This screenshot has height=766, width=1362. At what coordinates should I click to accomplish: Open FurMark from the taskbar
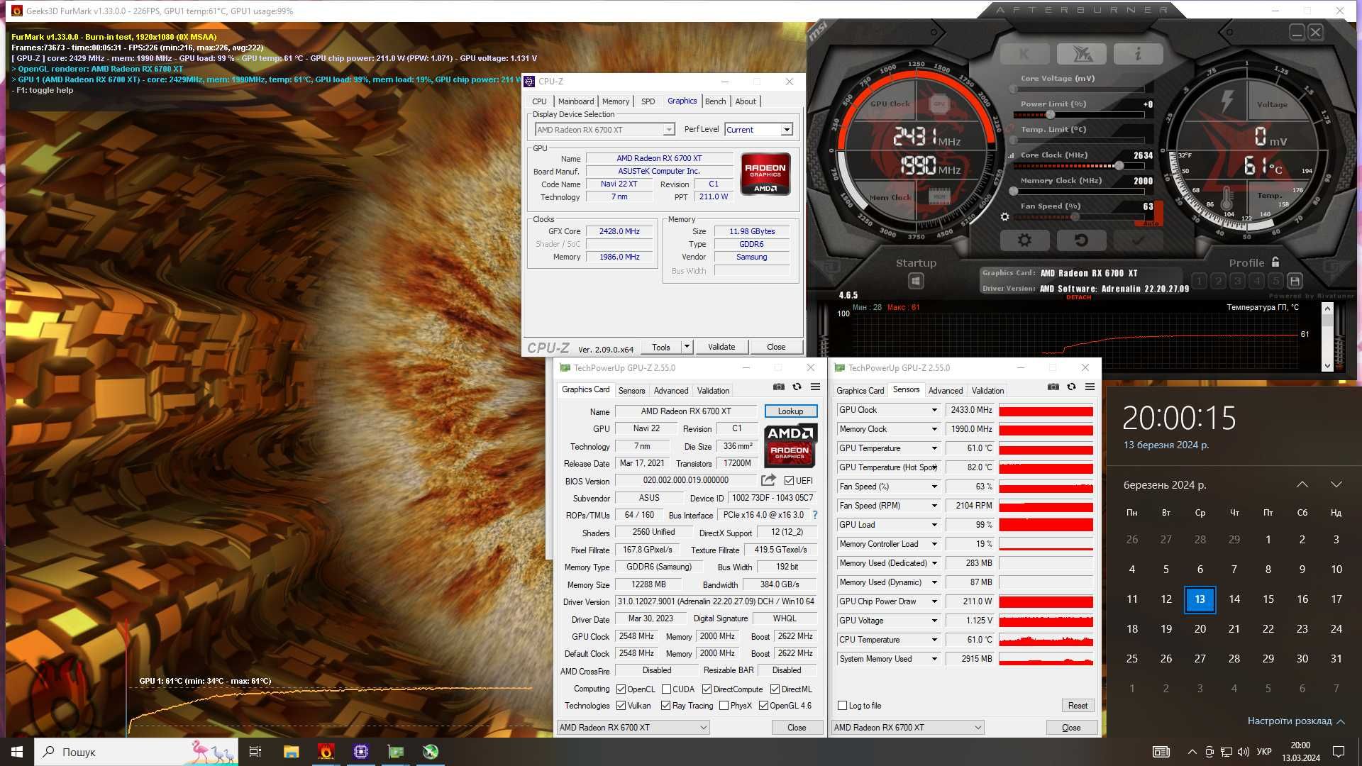[326, 752]
